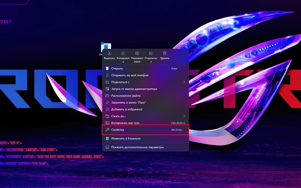The height and width of the screenshot is (188, 301).
Task: Choose Добавить в избранное
Action: coord(146,109)
